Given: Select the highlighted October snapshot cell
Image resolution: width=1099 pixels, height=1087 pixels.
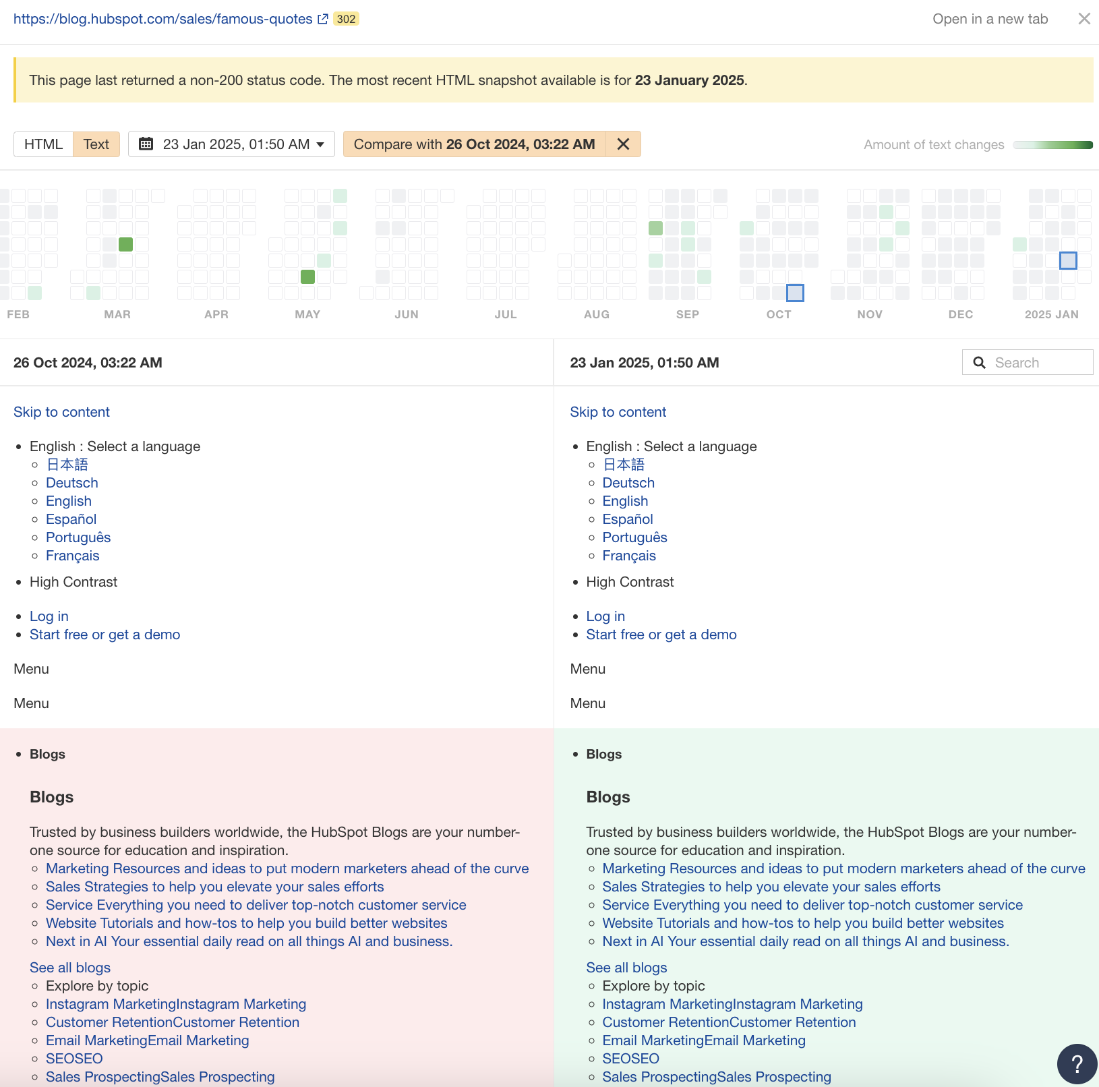Looking at the screenshot, I should (795, 293).
